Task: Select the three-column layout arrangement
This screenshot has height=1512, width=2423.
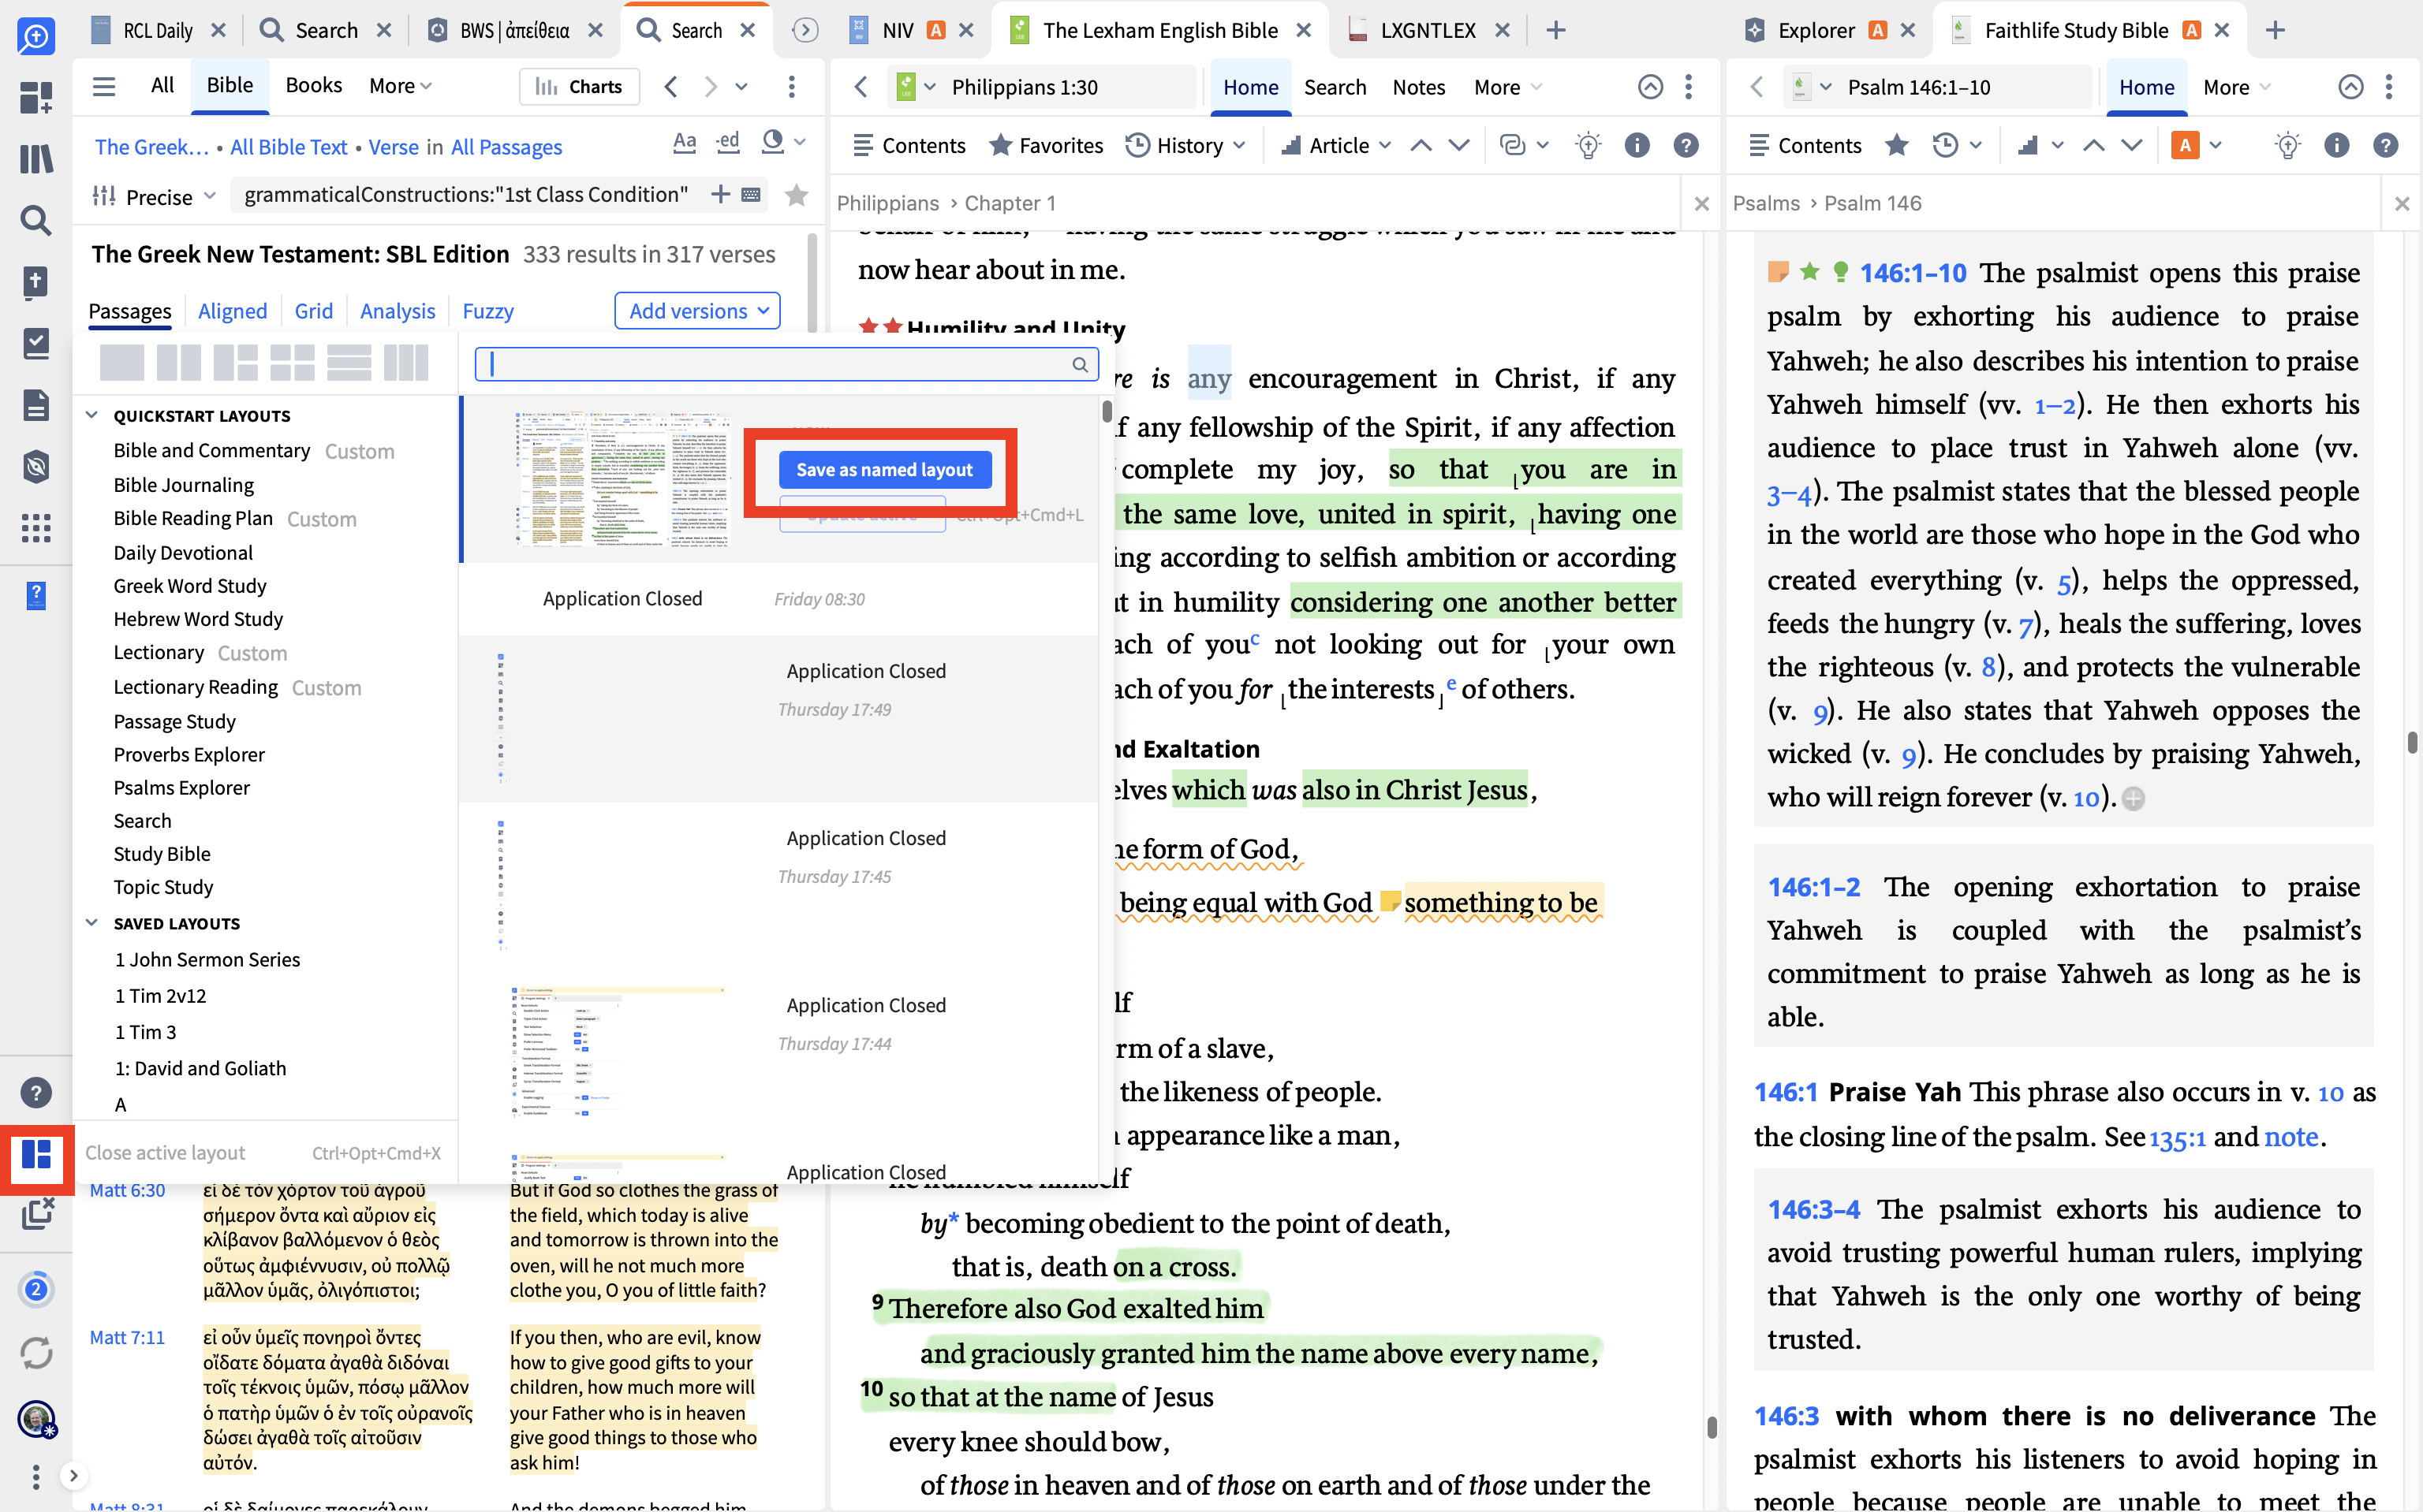Action: click(x=406, y=362)
